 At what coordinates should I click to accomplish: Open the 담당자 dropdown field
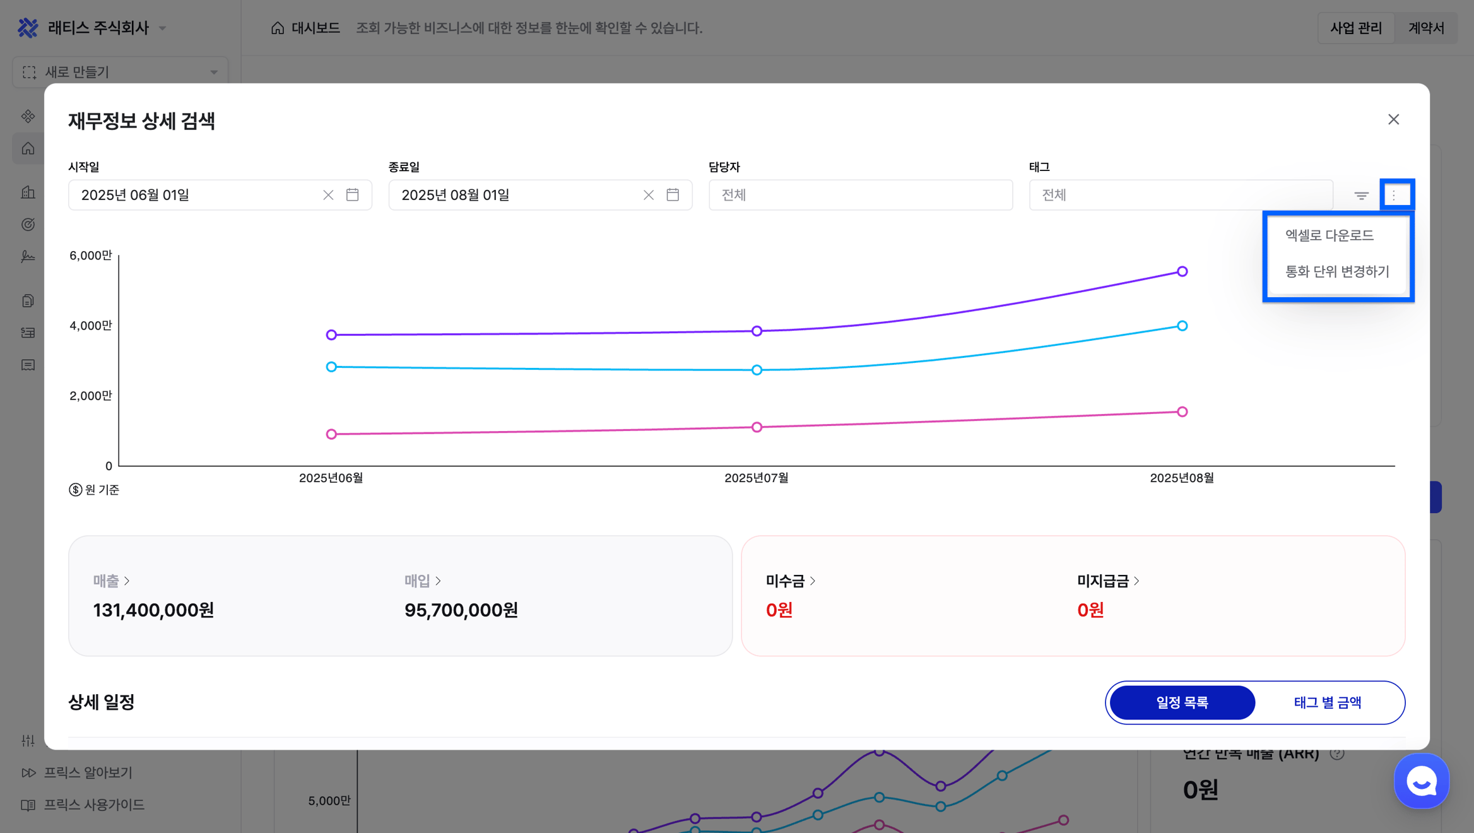pos(860,195)
